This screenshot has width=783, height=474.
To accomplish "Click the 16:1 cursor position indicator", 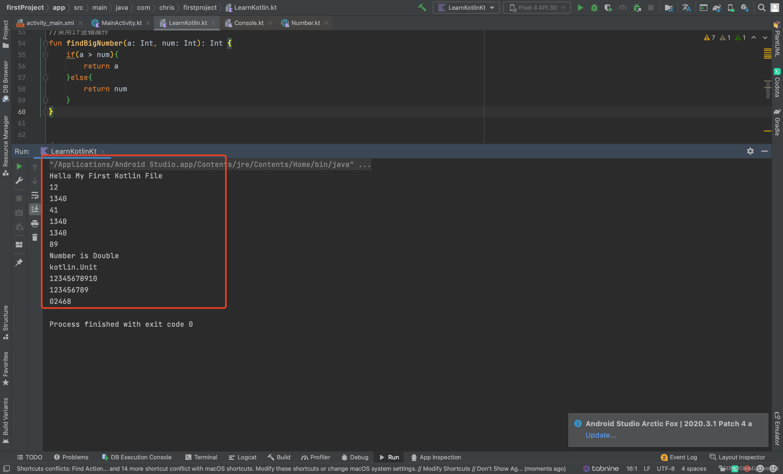I will (x=631, y=468).
